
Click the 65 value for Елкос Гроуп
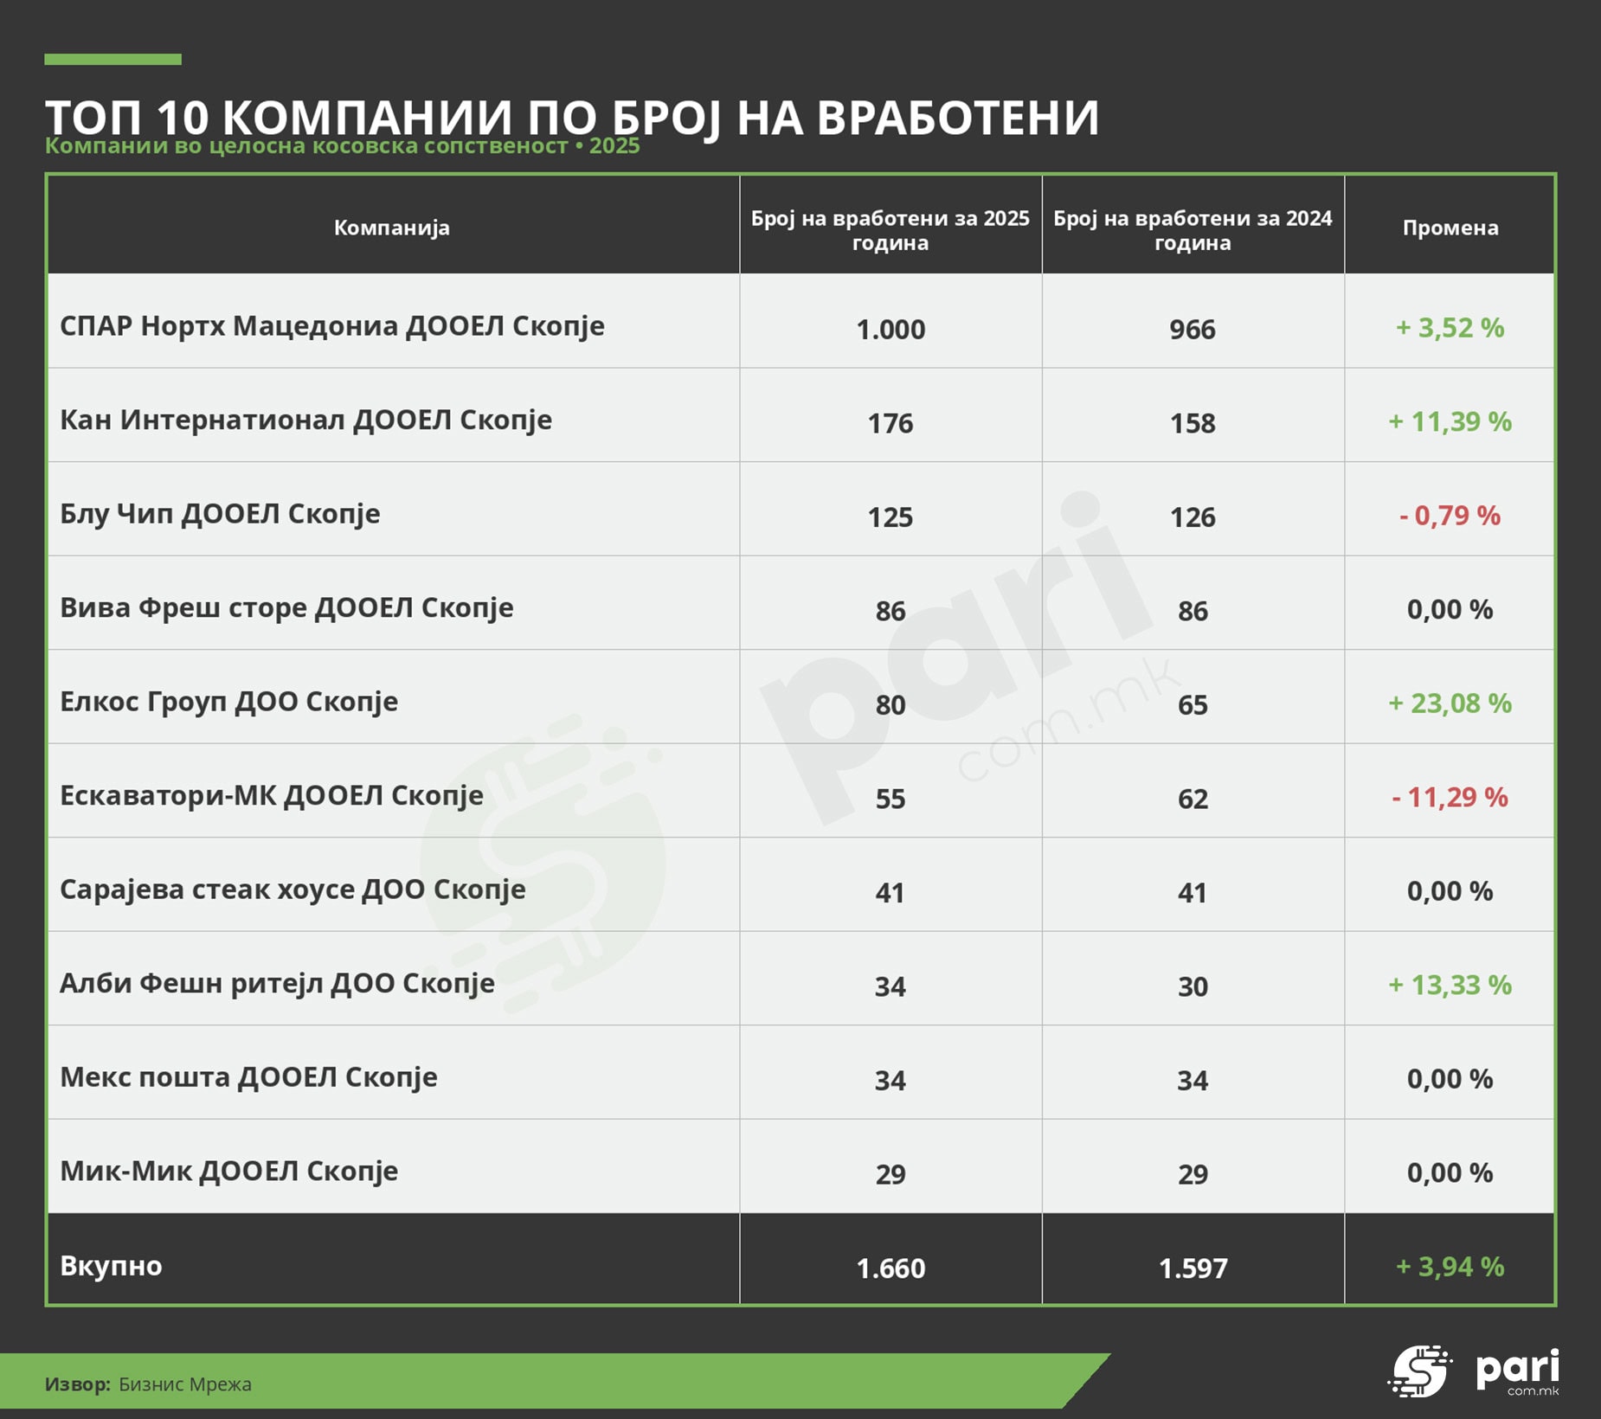1193,705
